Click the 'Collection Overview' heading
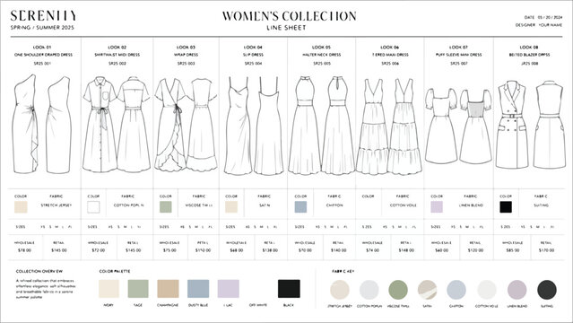This screenshot has height=323, width=573. (39, 272)
